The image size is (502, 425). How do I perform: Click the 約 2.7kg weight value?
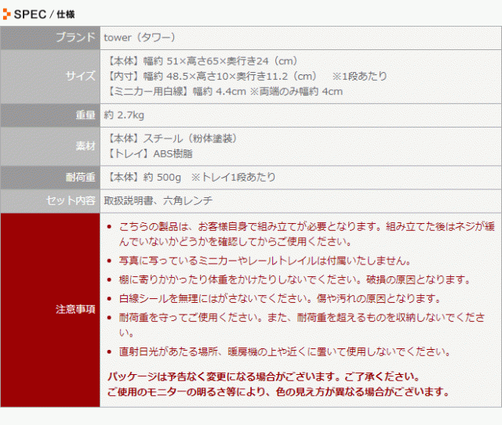coord(124,115)
